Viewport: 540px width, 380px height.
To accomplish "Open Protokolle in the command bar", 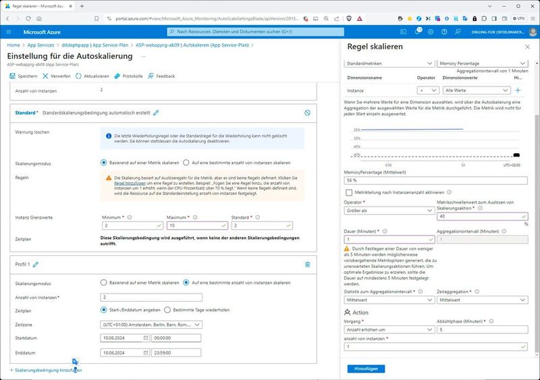I will 128,76.
